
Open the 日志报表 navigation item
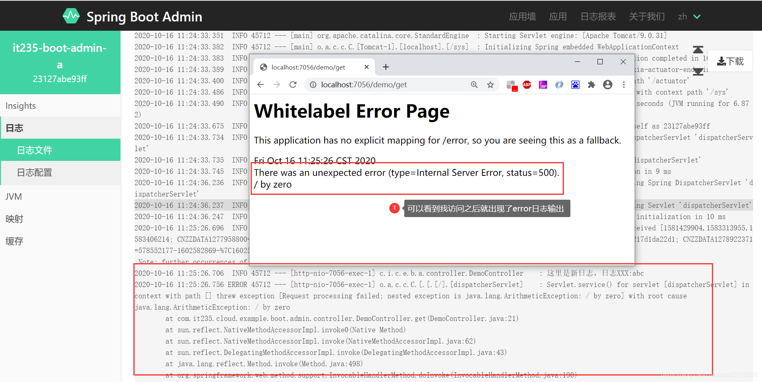click(598, 17)
